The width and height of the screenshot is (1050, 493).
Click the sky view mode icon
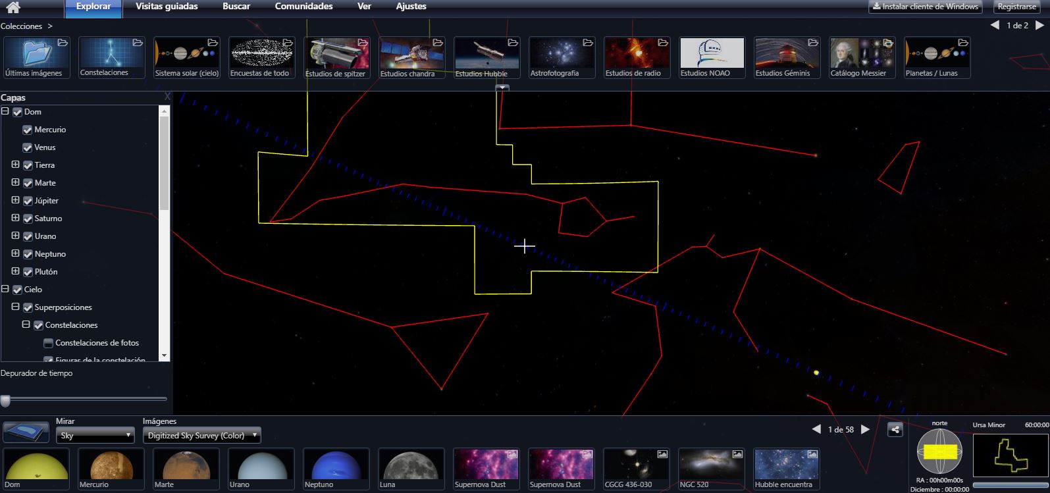coord(26,432)
